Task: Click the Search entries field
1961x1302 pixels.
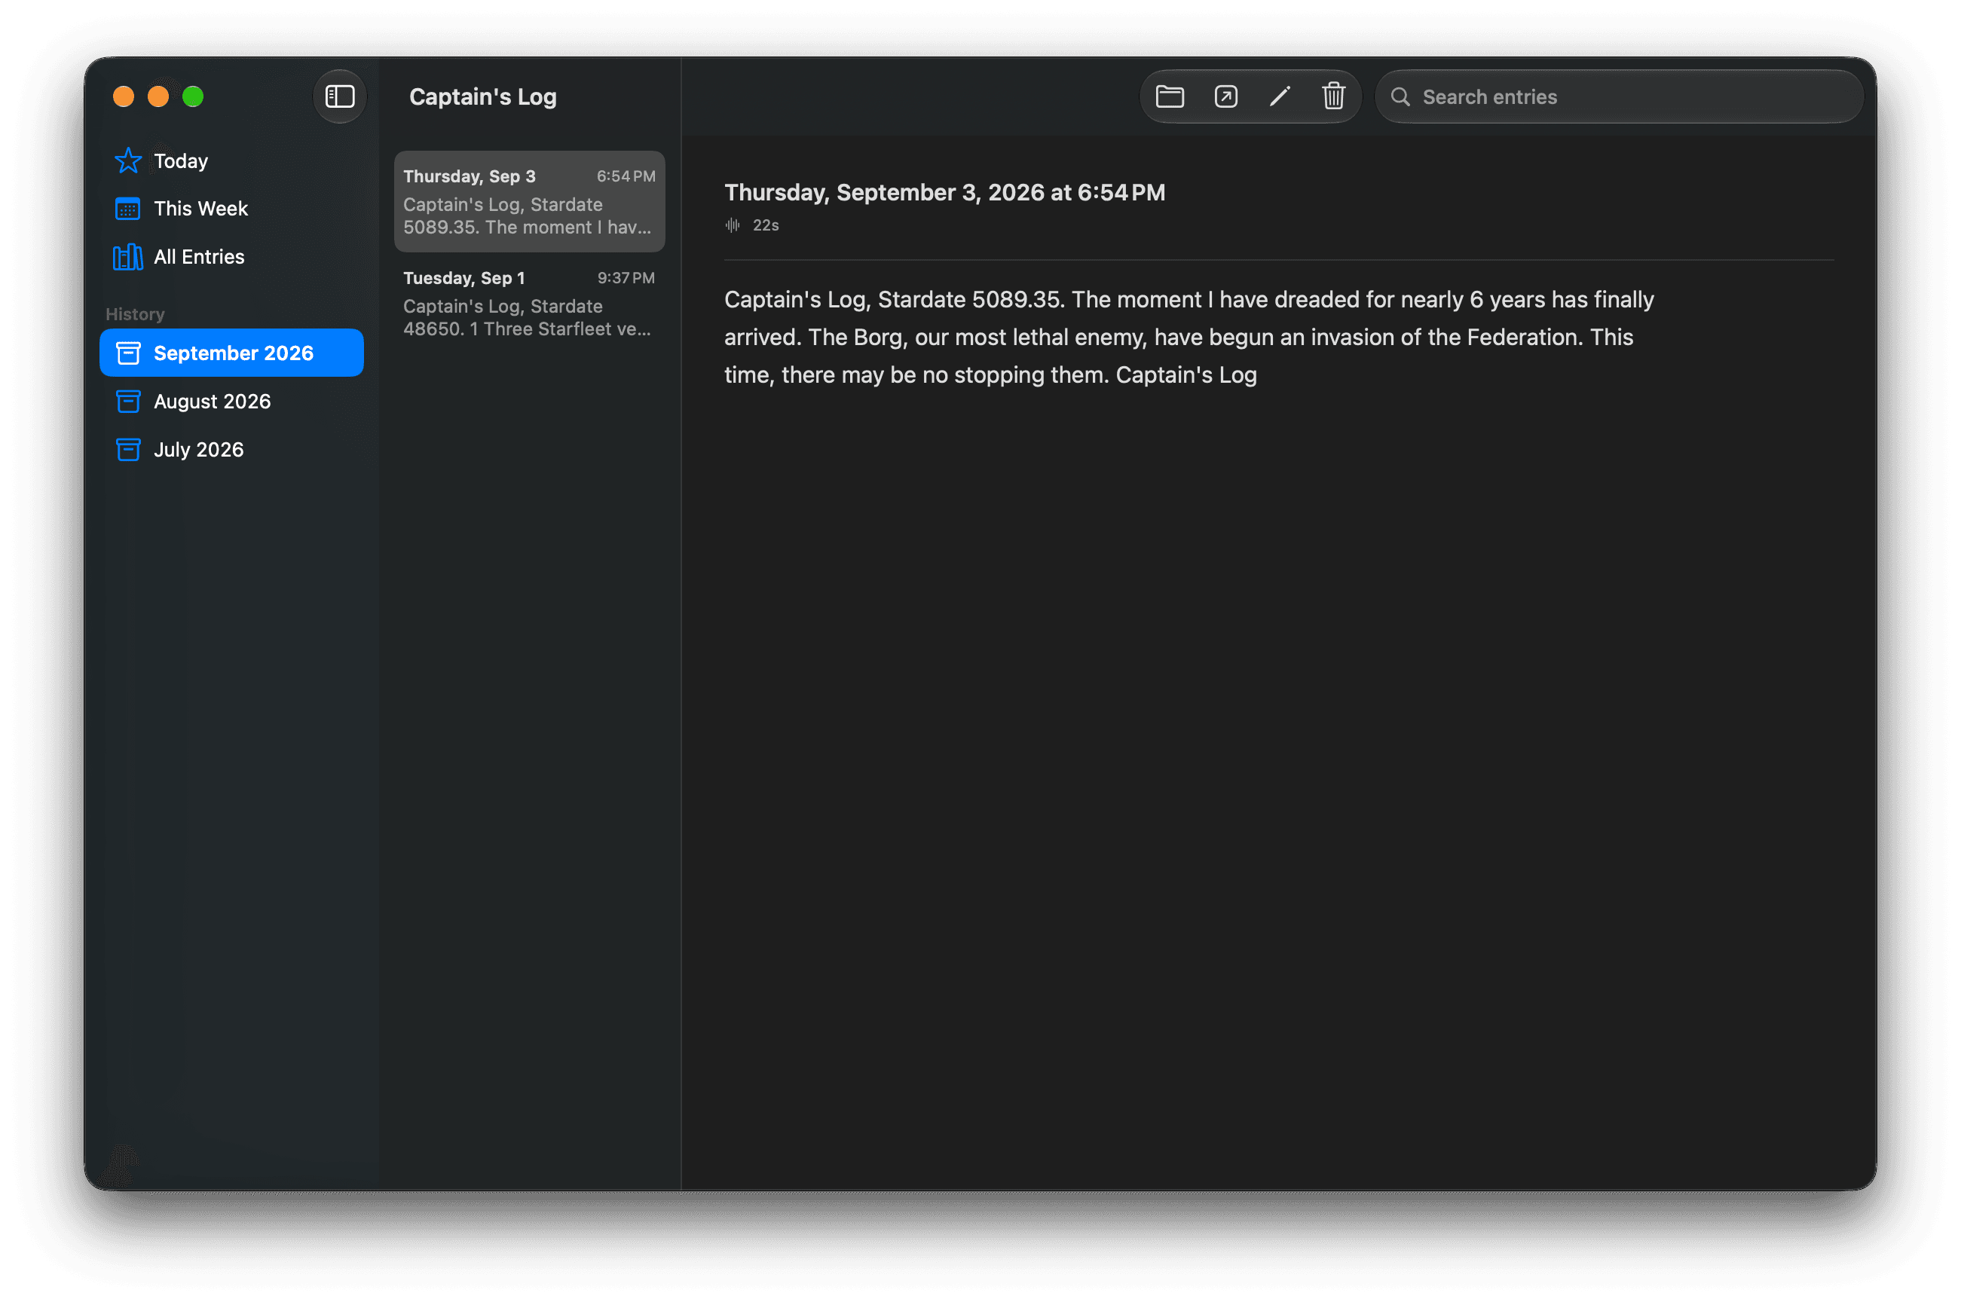Action: coord(1618,97)
